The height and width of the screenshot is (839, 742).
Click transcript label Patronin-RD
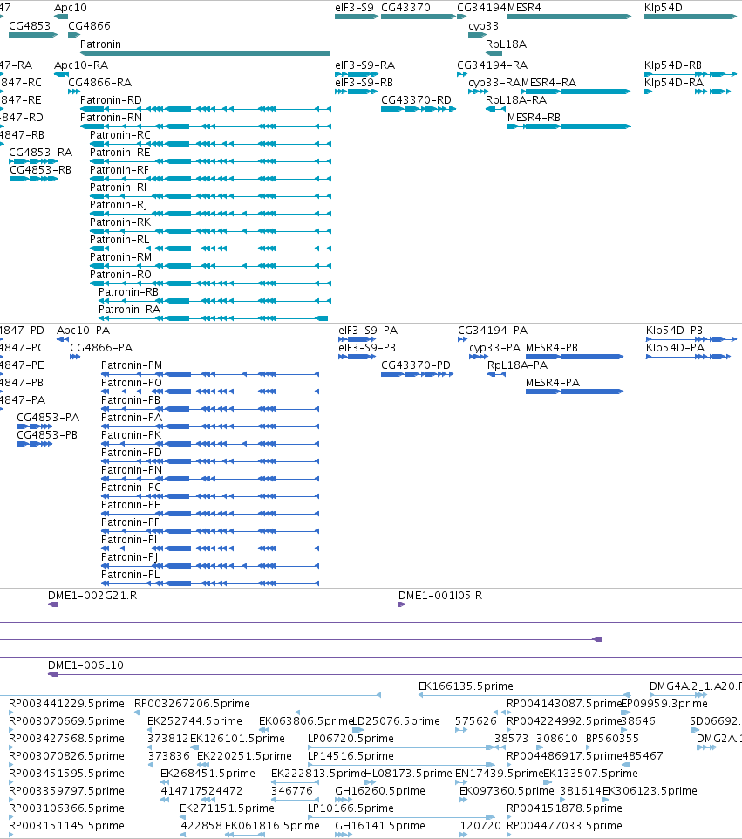pyautogui.click(x=111, y=100)
